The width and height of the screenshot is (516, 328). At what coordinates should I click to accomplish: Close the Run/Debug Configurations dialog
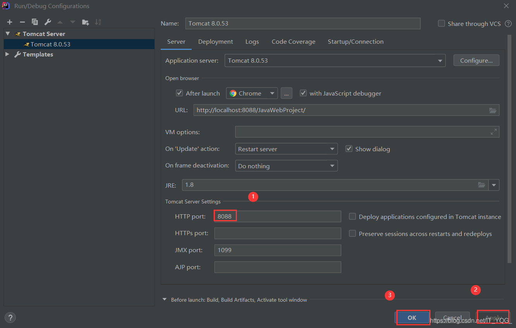point(506,6)
